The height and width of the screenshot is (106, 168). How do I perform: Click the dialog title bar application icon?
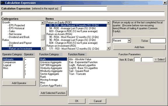coord(2,3)
